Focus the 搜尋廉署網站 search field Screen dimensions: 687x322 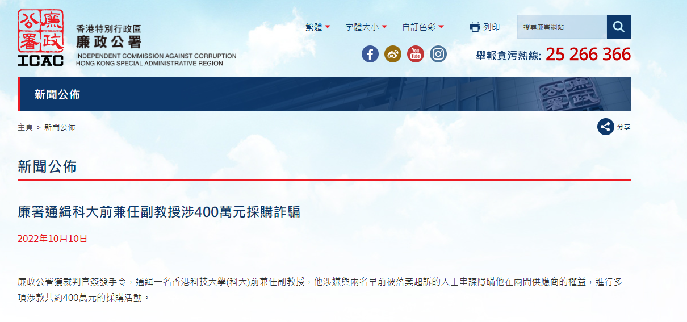click(562, 27)
